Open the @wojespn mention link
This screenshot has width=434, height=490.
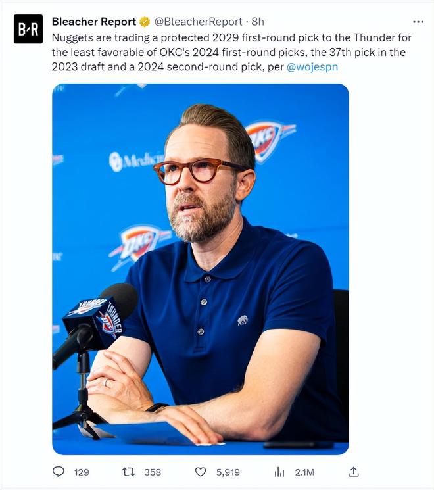[312, 67]
